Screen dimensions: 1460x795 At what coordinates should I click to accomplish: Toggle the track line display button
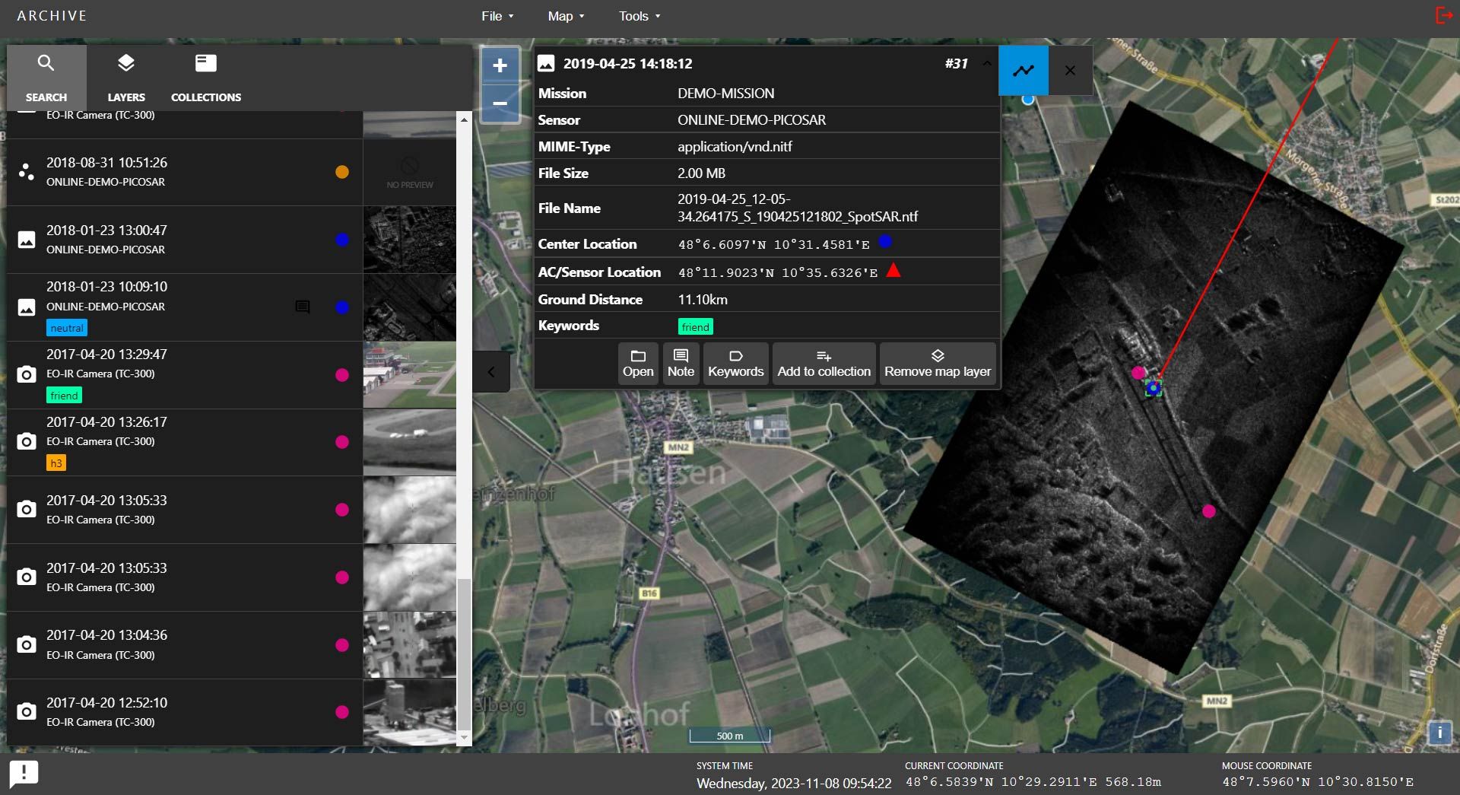click(1023, 71)
